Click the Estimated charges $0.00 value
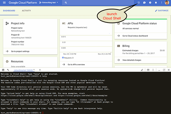Viewport: 171px width, 114px height. (162, 50)
